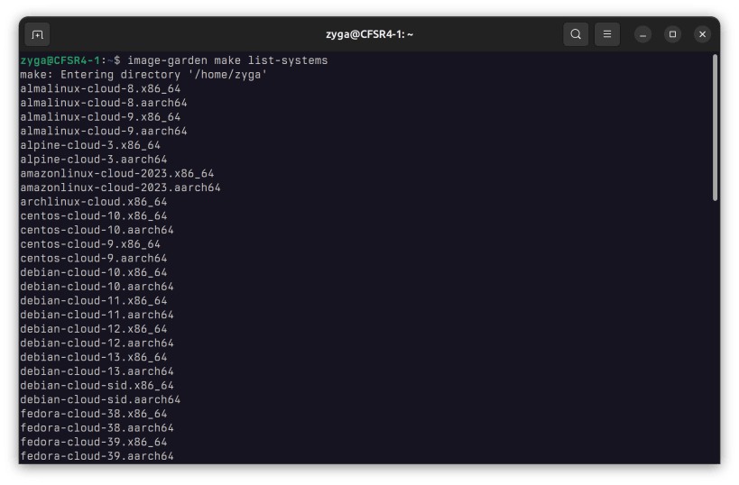Select alpine-cloud-3.x86_64 line
Viewport: 739px width, 485px height.
click(x=90, y=145)
